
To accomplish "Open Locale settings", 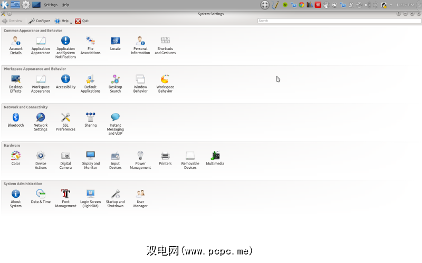I will (115, 44).
